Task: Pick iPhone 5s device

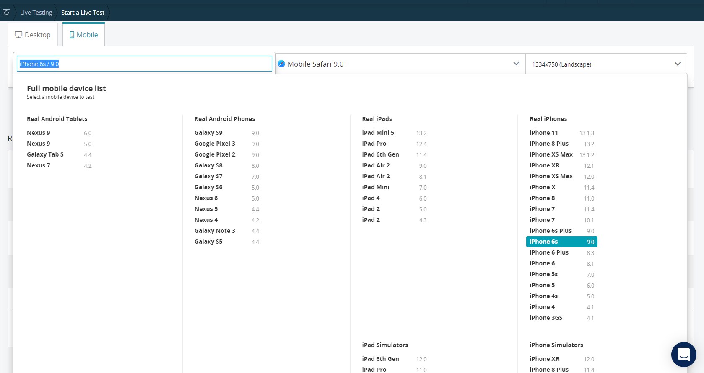Action: 562,274
